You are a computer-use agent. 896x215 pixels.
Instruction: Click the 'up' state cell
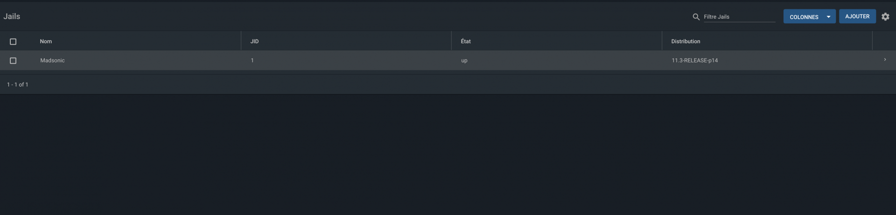(x=464, y=60)
